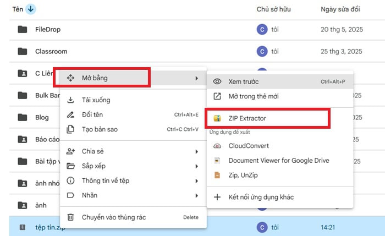Click the FileDrop folder icon
Viewport: 385px width, 236px height.
[23, 30]
